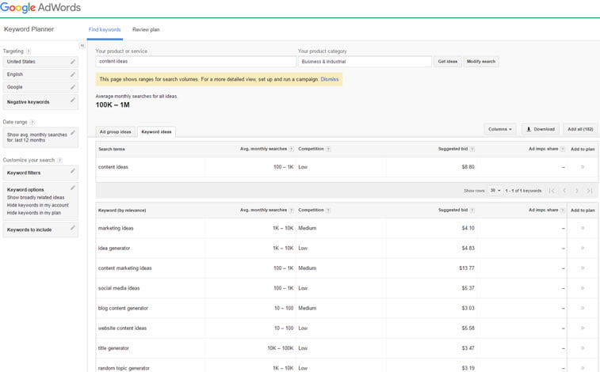Click the 100K – 1M average searches value
This screenshot has height=372, width=600.
tap(113, 104)
